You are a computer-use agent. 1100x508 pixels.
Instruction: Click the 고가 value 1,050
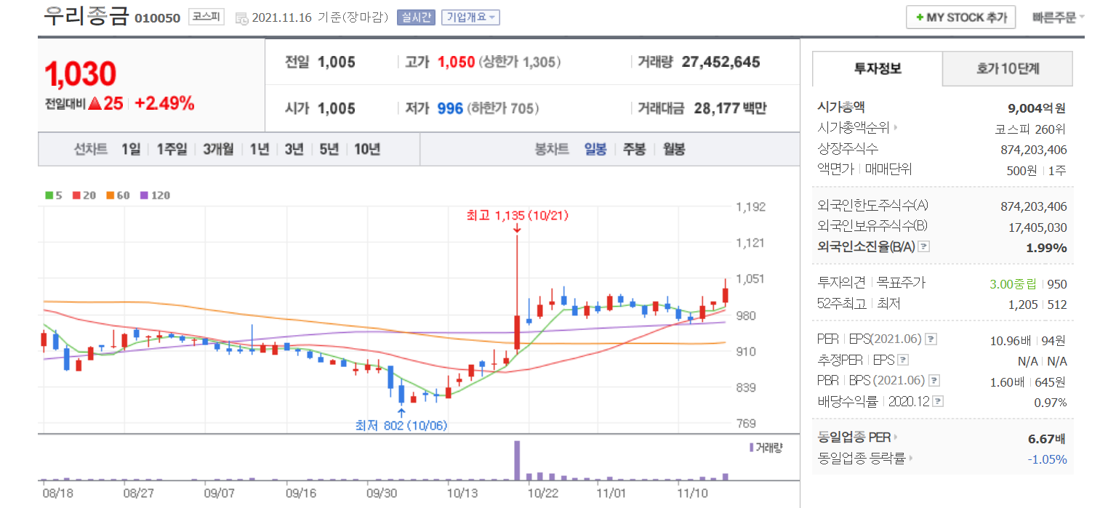tap(457, 62)
